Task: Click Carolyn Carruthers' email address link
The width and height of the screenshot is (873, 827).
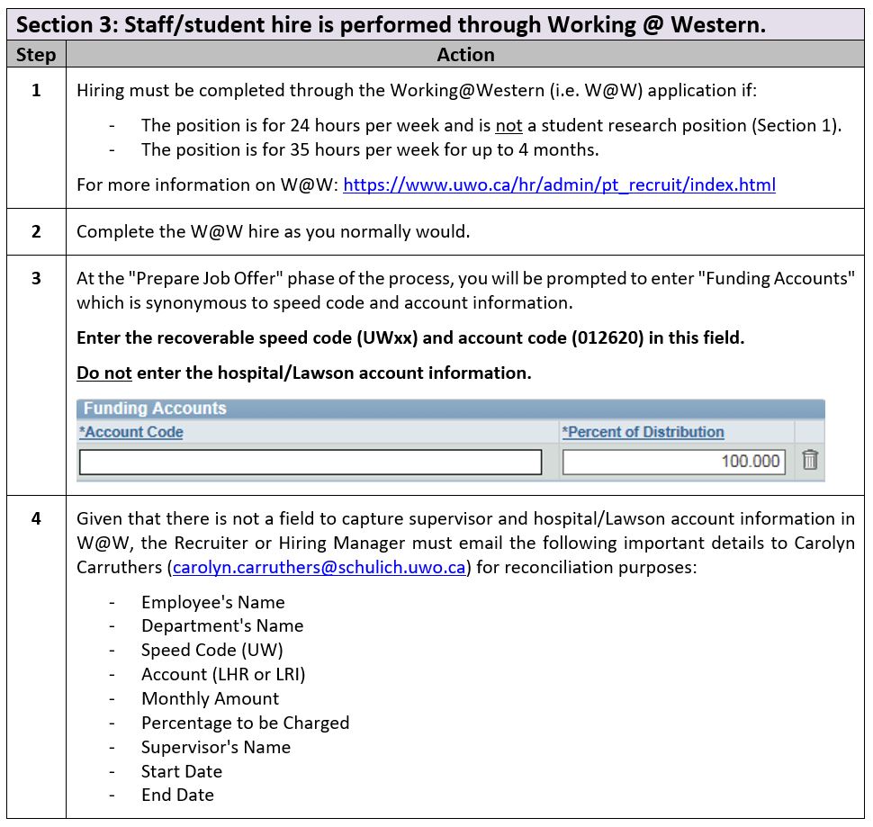Action: point(319,568)
